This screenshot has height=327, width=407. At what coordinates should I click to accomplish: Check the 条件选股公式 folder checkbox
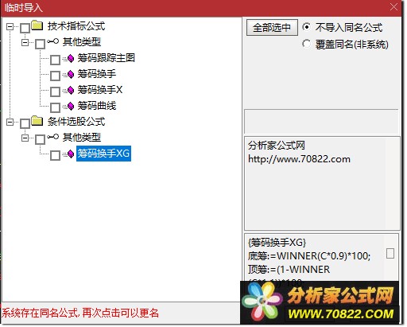[25, 123]
